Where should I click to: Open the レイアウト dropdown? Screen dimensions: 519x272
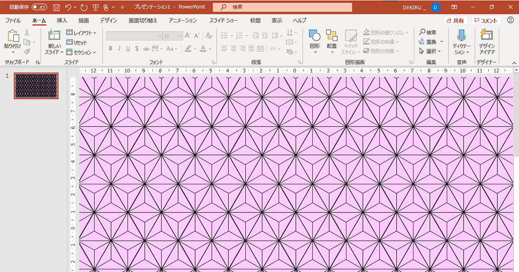click(81, 33)
